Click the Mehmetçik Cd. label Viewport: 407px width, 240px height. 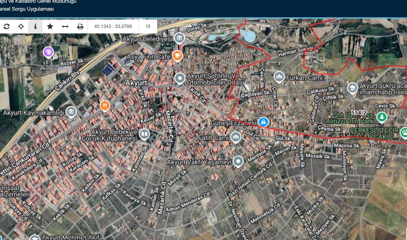pyautogui.click(x=266, y=213)
